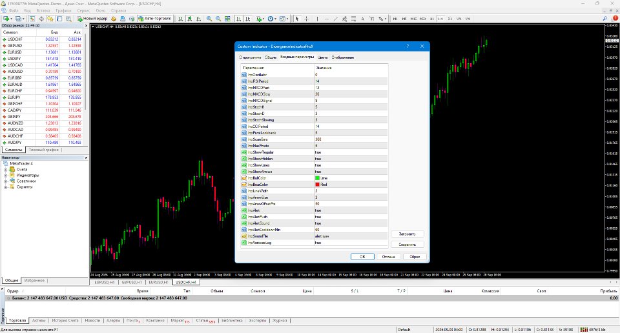The width and height of the screenshot is (620, 333).
Task: Expand the Индикаторы tree node
Action: (6, 176)
